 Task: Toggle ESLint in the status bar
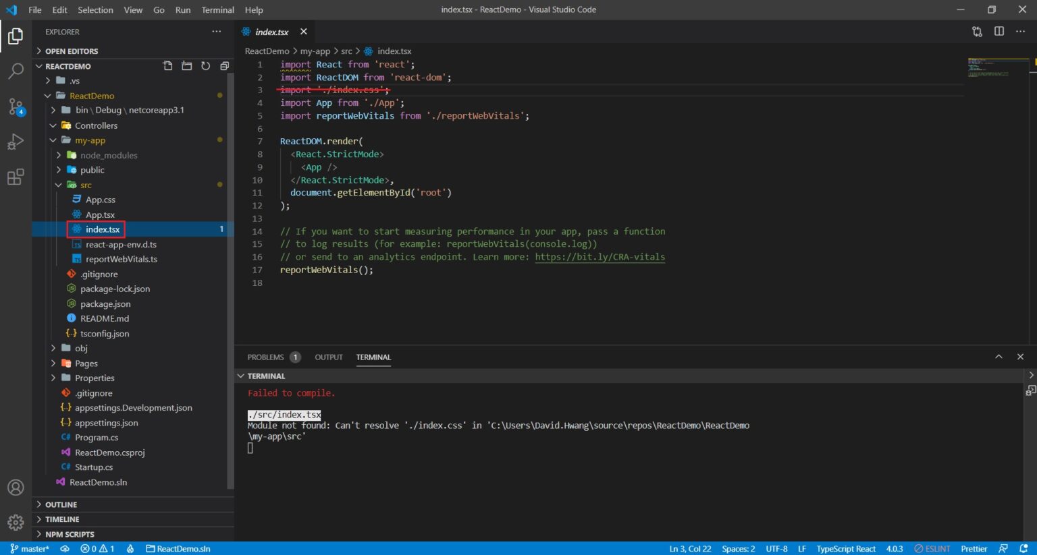[932, 549]
